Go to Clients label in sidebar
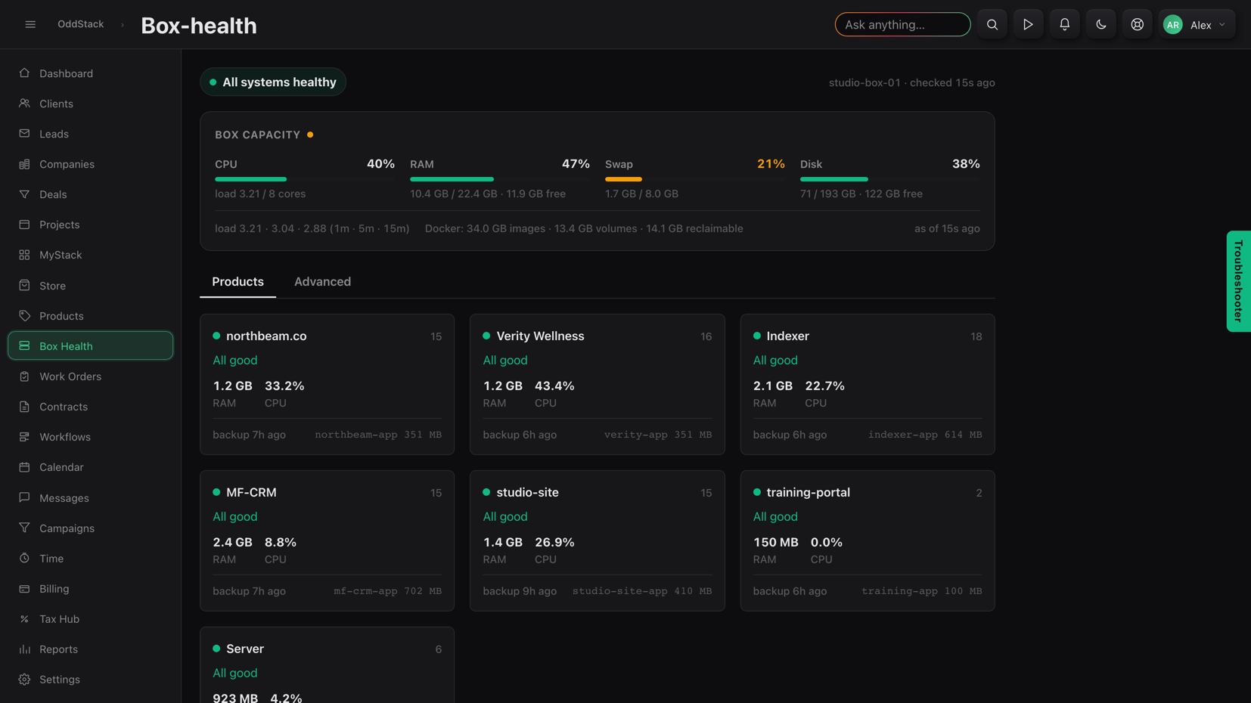 (x=56, y=104)
